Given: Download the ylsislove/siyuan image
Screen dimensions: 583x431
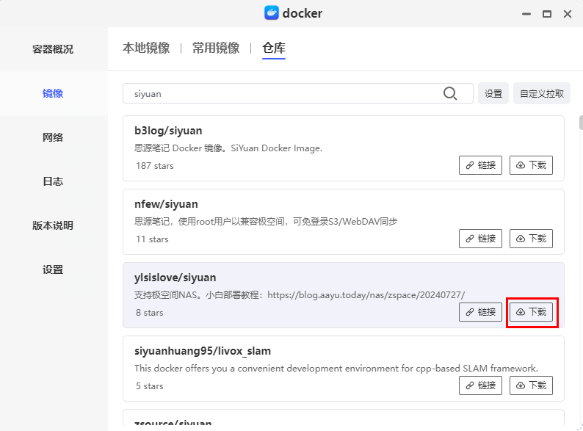Looking at the screenshot, I should [x=531, y=312].
